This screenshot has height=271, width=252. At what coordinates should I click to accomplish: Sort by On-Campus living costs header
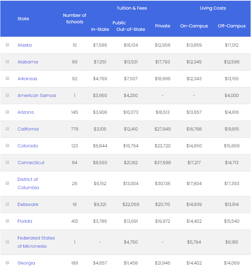[x=194, y=26]
